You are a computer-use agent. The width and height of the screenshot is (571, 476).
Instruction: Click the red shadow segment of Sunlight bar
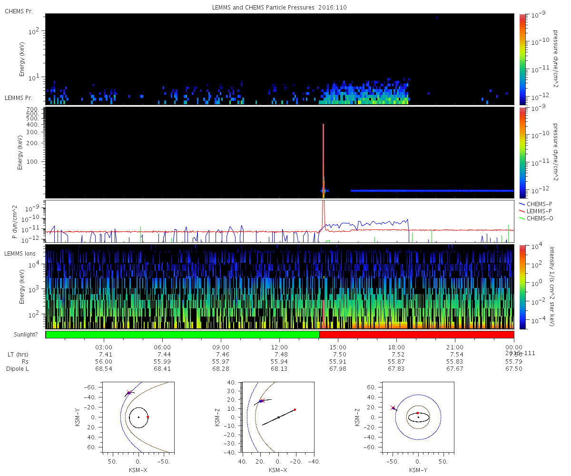[x=416, y=335]
